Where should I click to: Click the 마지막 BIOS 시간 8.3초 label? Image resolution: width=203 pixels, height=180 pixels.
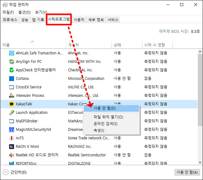pos(180,32)
